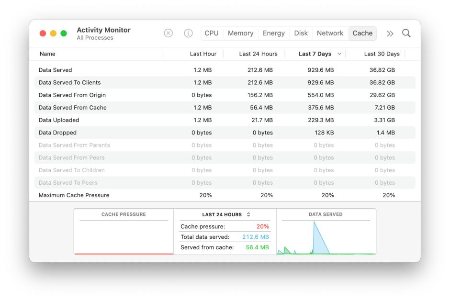Select the Data Uploaded row
This screenshot has height=301, width=450.
pyautogui.click(x=59, y=120)
